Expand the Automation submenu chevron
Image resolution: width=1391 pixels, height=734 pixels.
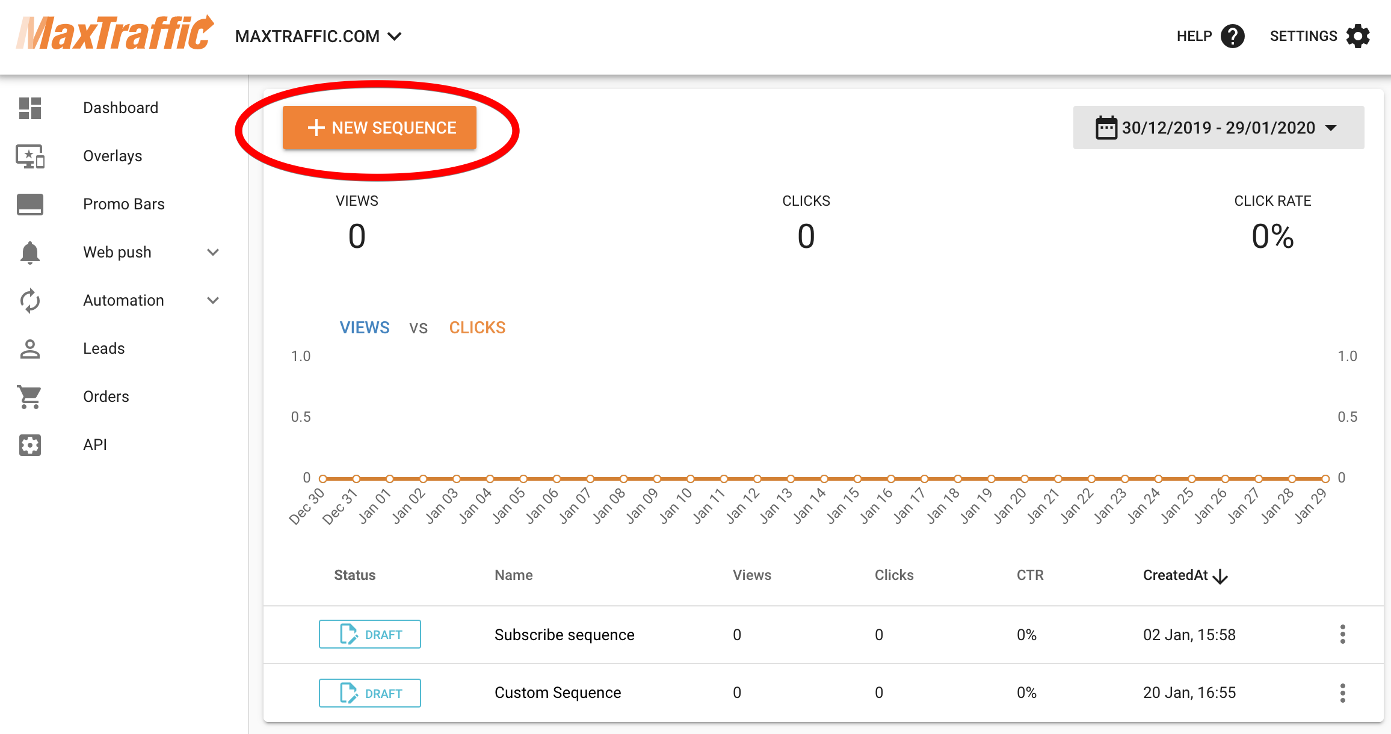[213, 301]
